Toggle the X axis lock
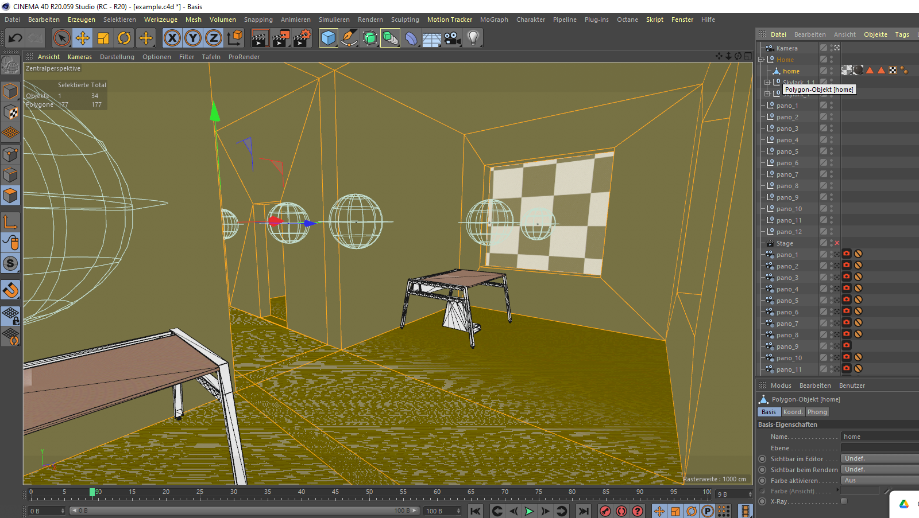 (x=172, y=38)
